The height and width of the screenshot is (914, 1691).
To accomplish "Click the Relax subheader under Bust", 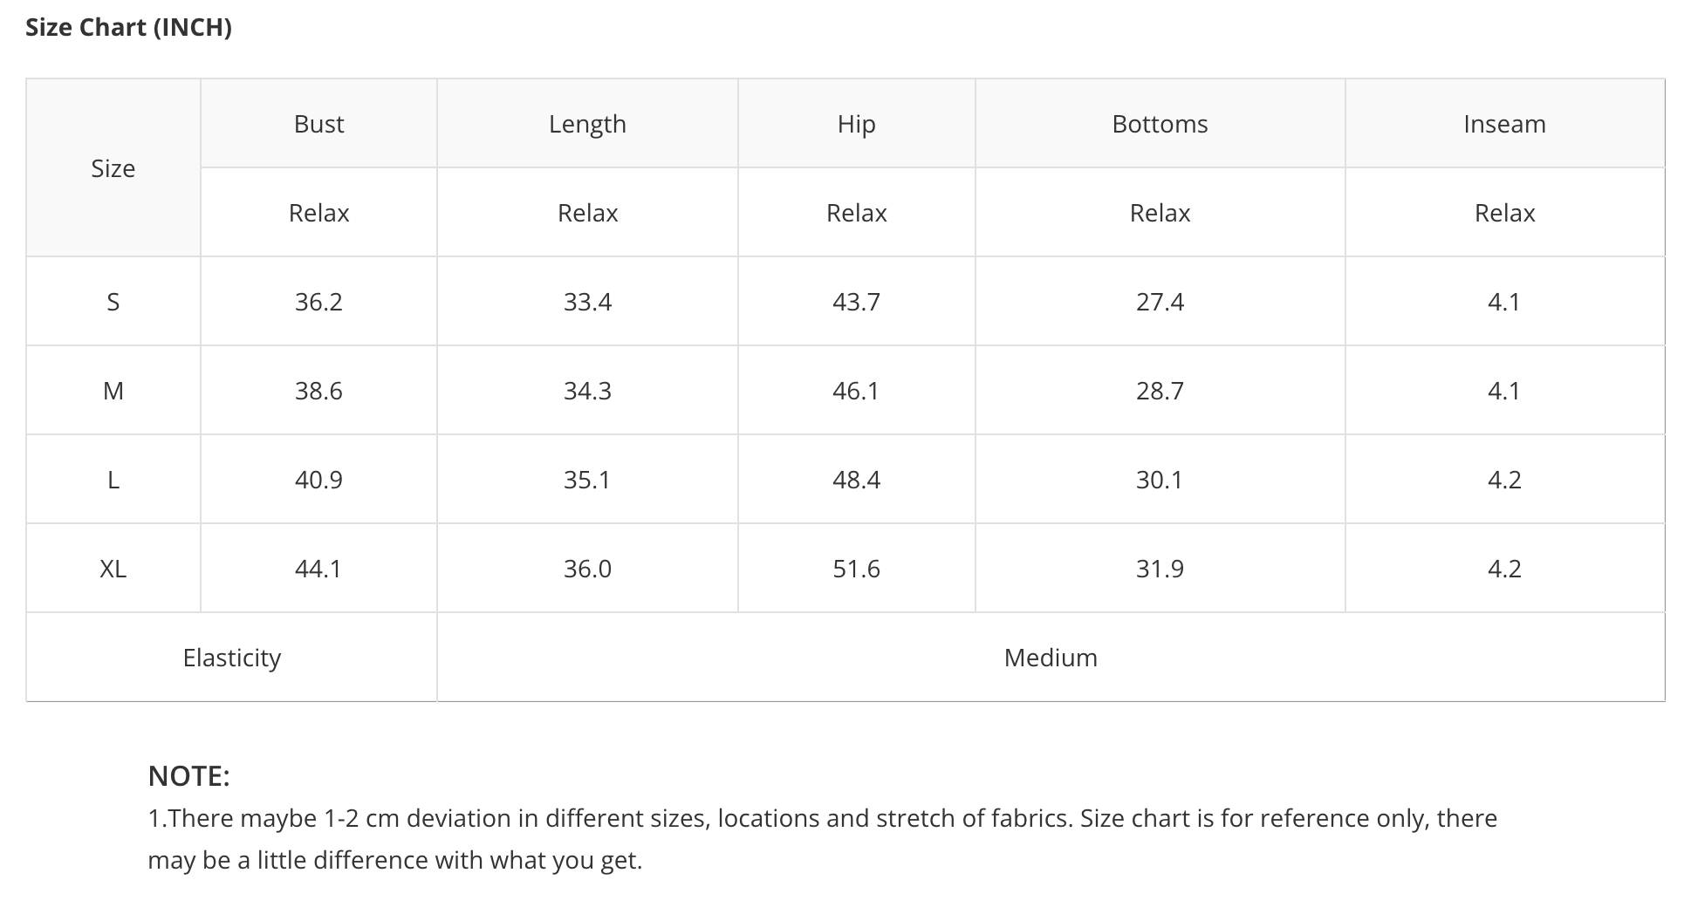I will click(318, 213).
